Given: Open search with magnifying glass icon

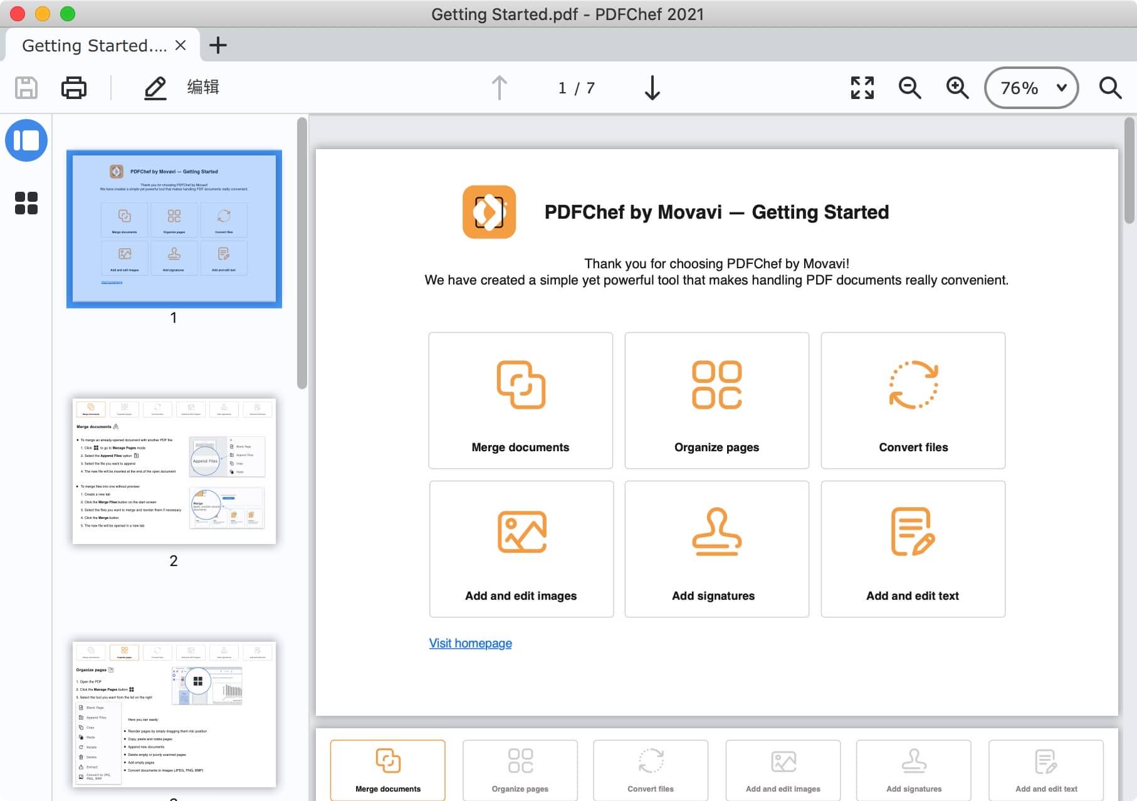Looking at the screenshot, I should pyautogui.click(x=1110, y=88).
